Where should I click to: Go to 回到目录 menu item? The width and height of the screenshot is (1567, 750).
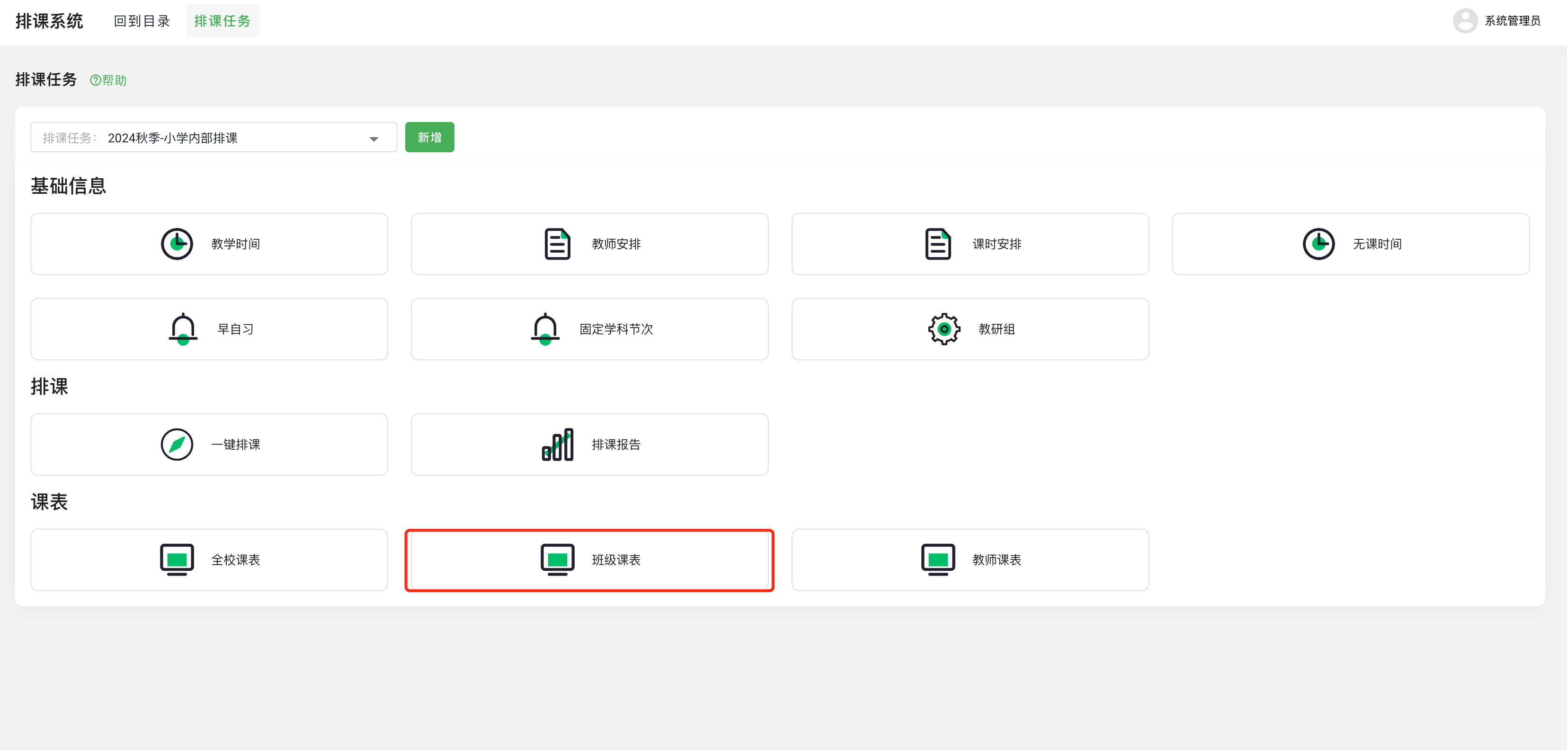(x=141, y=21)
